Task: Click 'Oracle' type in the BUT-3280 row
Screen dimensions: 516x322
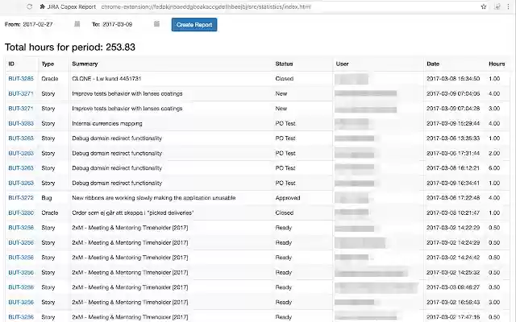Action: point(50,213)
